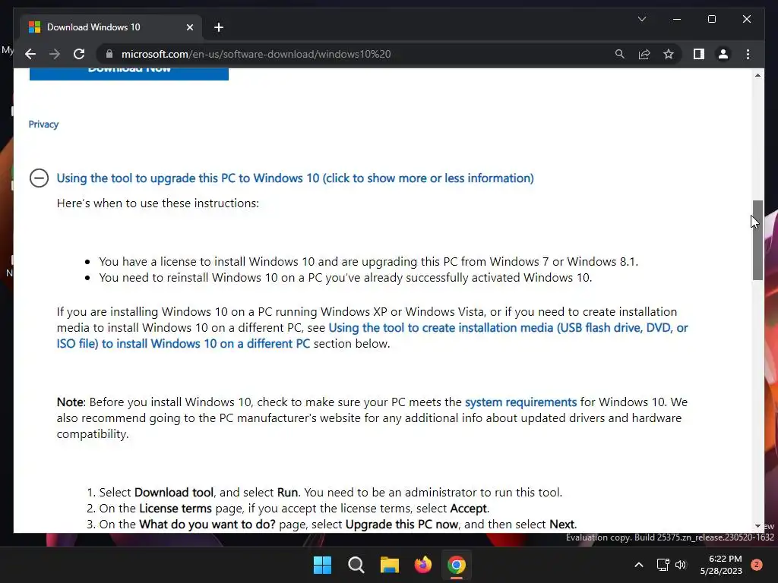Click the scrollbar down arrow

[x=757, y=526]
